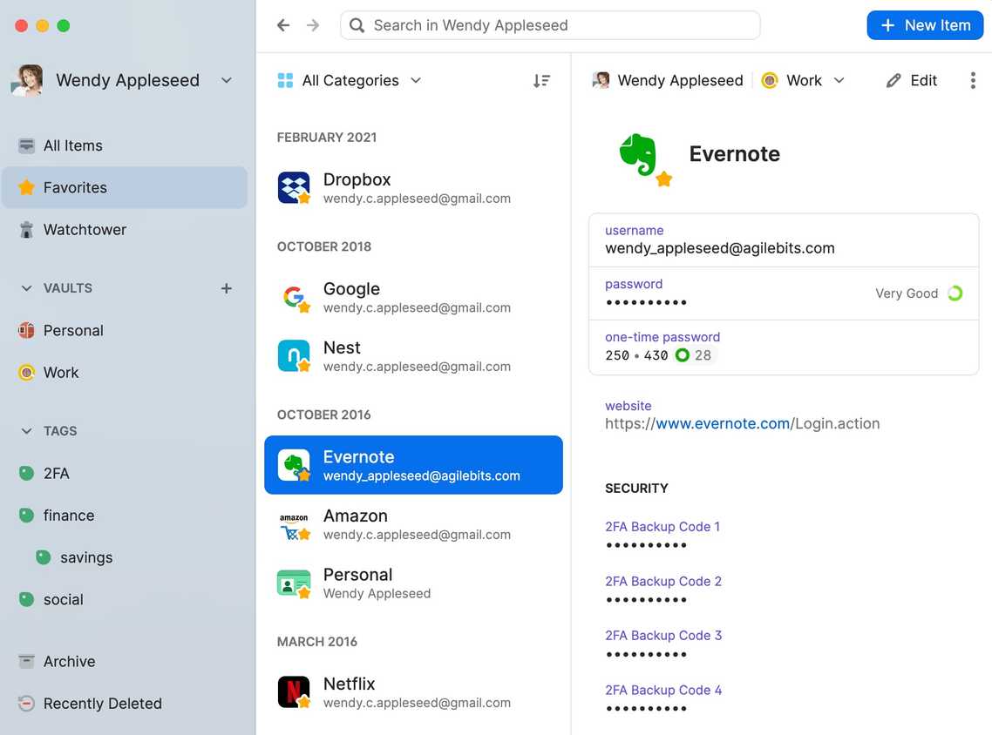Add a new vault with plus icon
The height and width of the screenshot is (735, 992).
(x=226, y=288)
